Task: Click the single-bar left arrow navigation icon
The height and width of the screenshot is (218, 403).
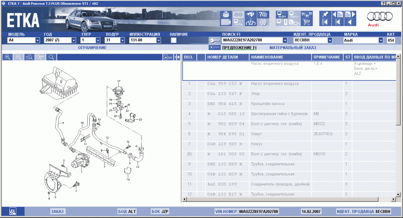Action: pyautogui.click(x=337, y=22)
